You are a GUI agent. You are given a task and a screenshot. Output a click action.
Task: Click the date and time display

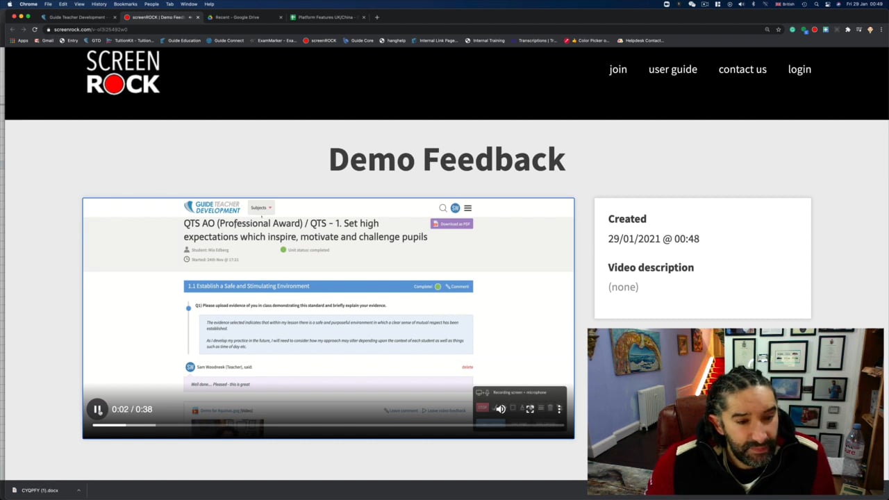[865, 4]
